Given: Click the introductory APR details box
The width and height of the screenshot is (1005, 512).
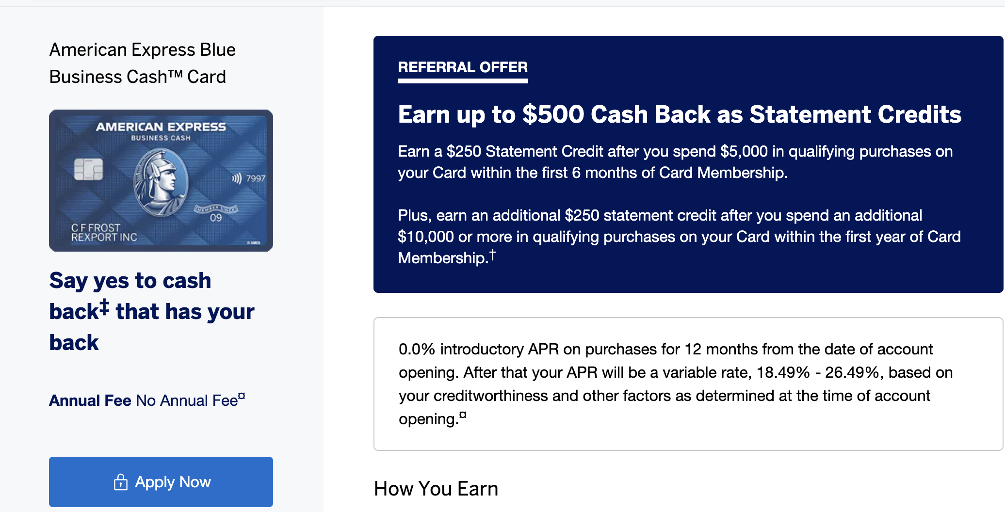Looking at the screenshot, I should [x=688, y=384].
